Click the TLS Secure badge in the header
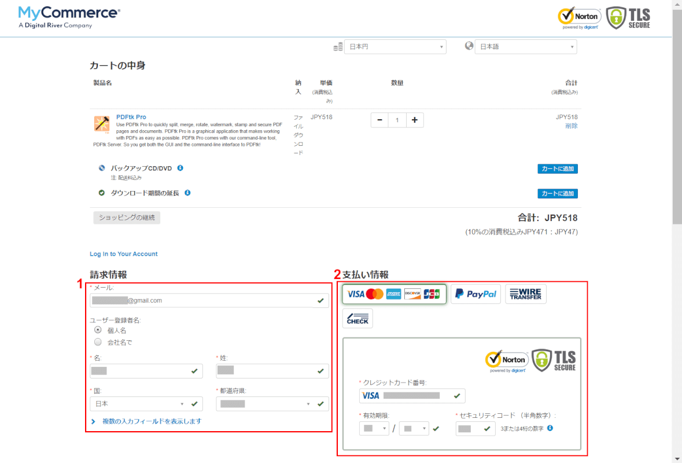 click(629, 19)
